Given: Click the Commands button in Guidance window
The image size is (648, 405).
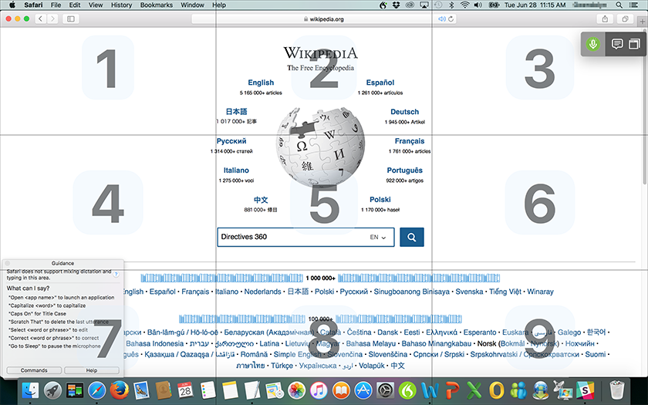Looking at the screenshot, I should click(34, 370).
